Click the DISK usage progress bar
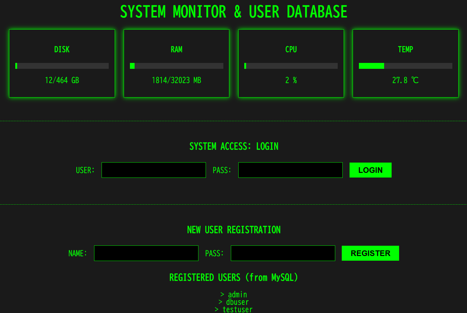This screenshot has height=313, width=467. 62,66
